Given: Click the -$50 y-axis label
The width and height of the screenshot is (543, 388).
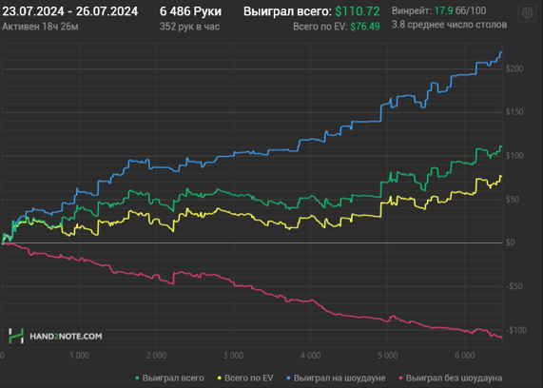Looking at the screenshot, I should coord(514,286).
